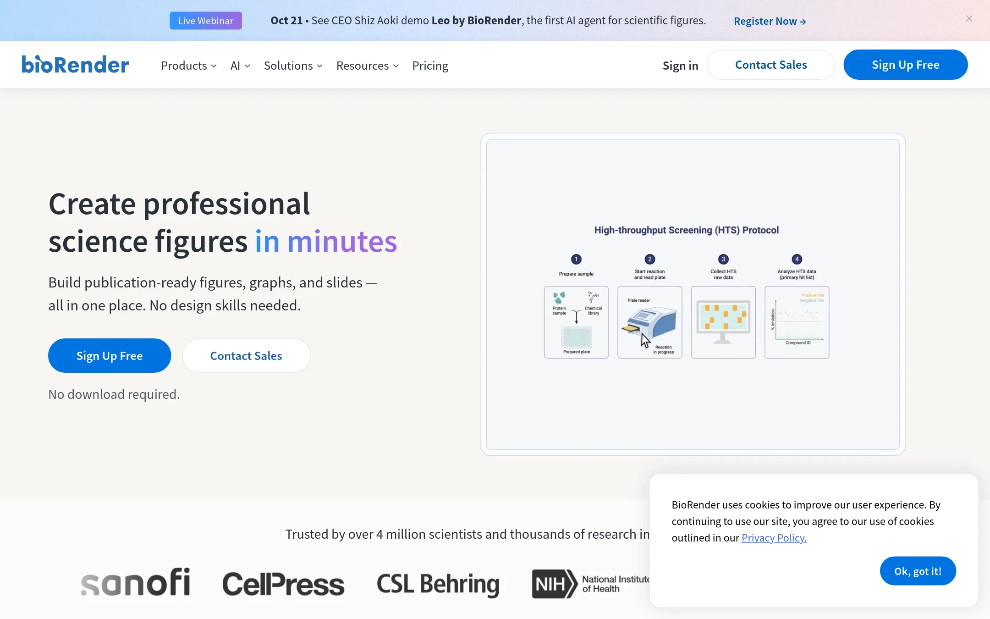Go to the Pricing page
Image resolution: width=990 pixels, height=619 pixels.
tap(430, 66)
